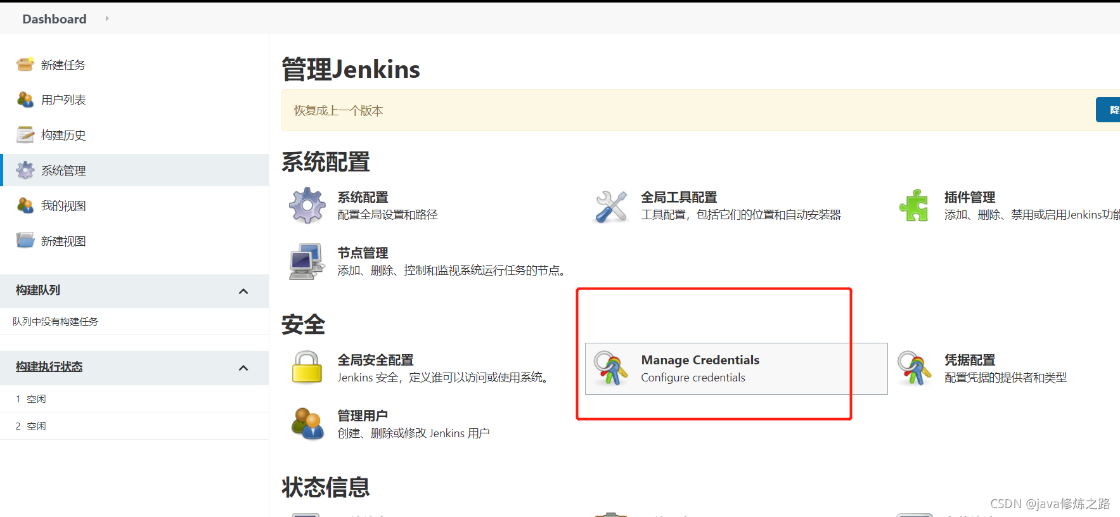The width and height of the screenshot is (1120, 517).
Task: Click the 凭据配置 keys icon
Action: pyautogui.click(x=914, y=368)
